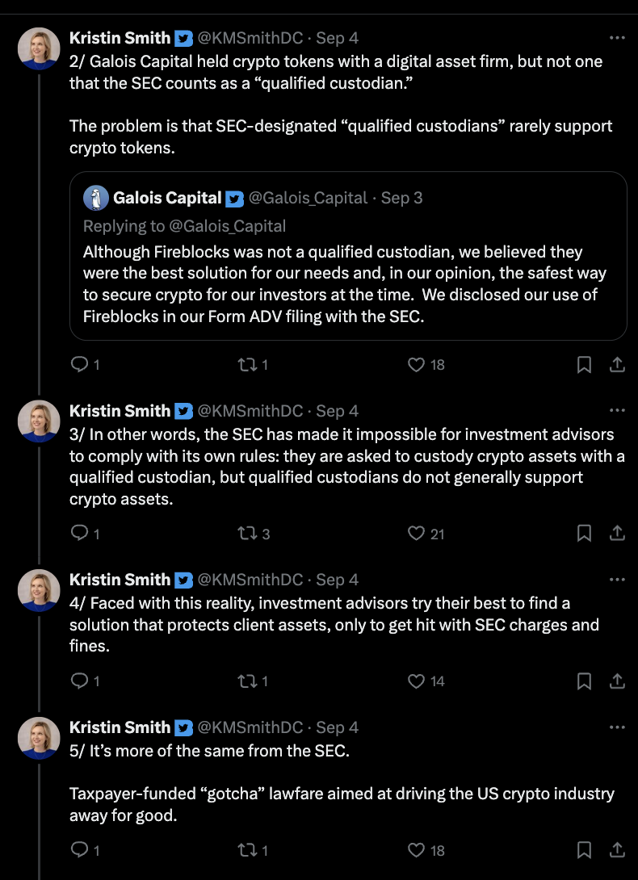The image size is (638, 880).
Task: Open Kristin Smith's profile name on 3/ tweet
Action: point(120,410)
